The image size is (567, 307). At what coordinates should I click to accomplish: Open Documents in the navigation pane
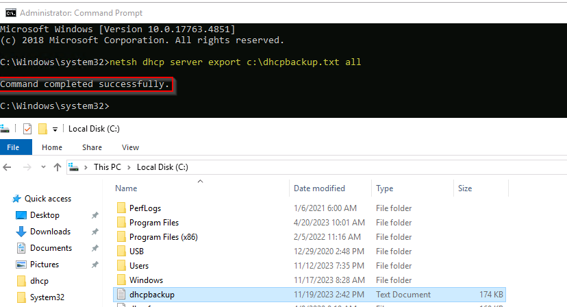click(x=51, y=248)
